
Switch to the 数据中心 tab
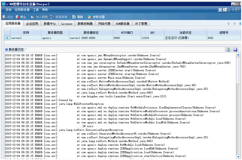coord(49,23)
